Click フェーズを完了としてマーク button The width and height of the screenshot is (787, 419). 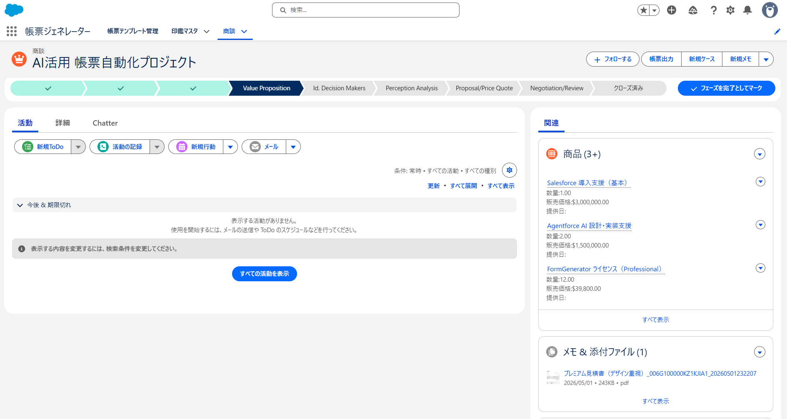pos(726,88)
